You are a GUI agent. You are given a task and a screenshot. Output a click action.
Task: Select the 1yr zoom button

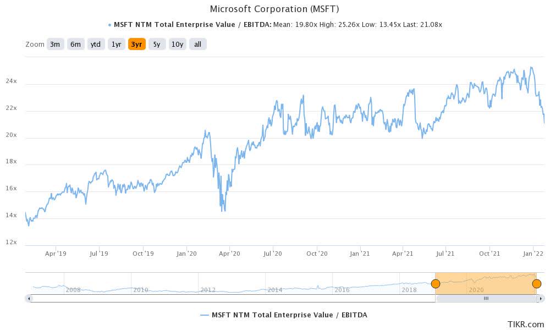coord(116,44)
